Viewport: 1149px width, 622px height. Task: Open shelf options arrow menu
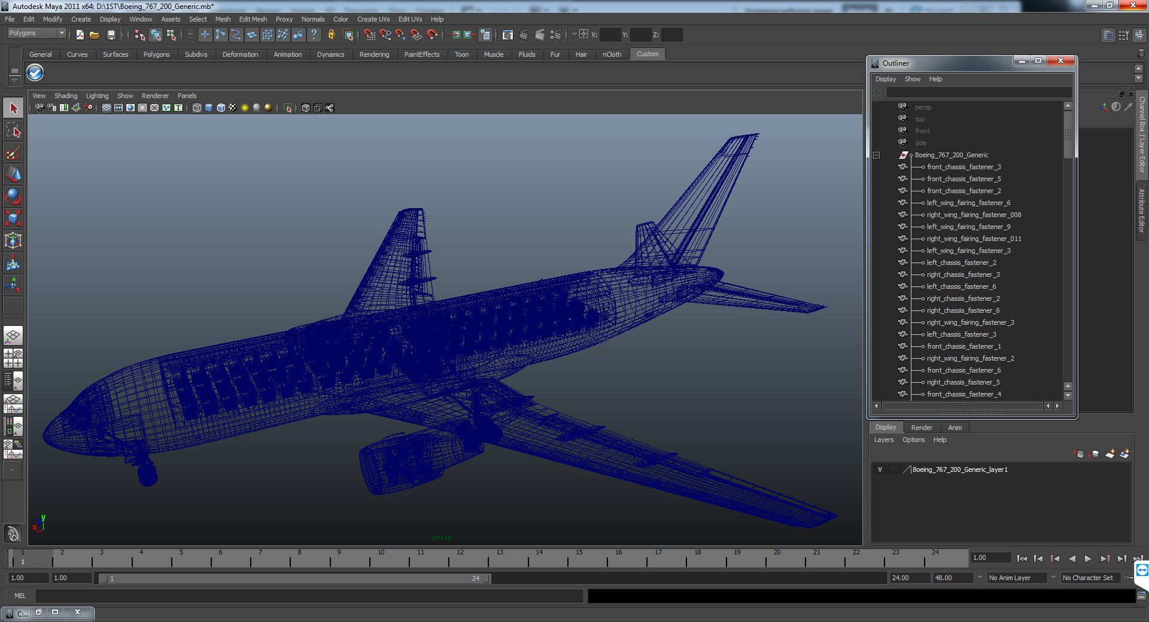14,81
